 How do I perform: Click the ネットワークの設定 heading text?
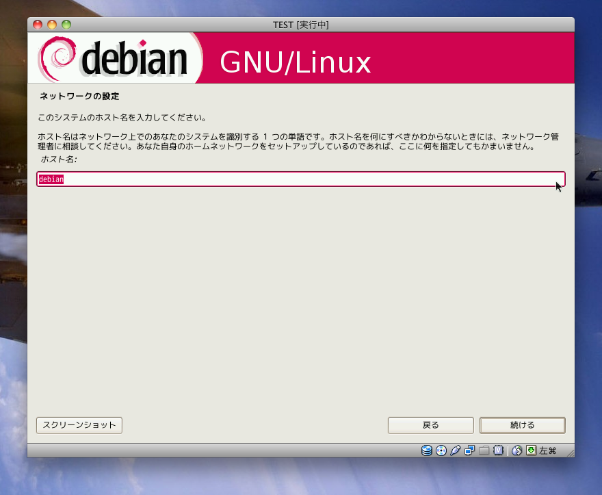[79, 96]
